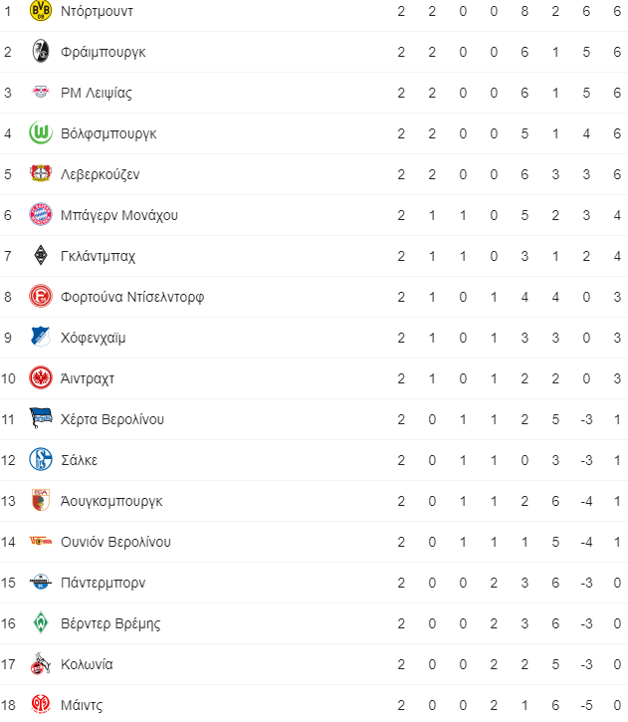
Task: Click the Mainz 05 red logo
Action: point(41,705)
